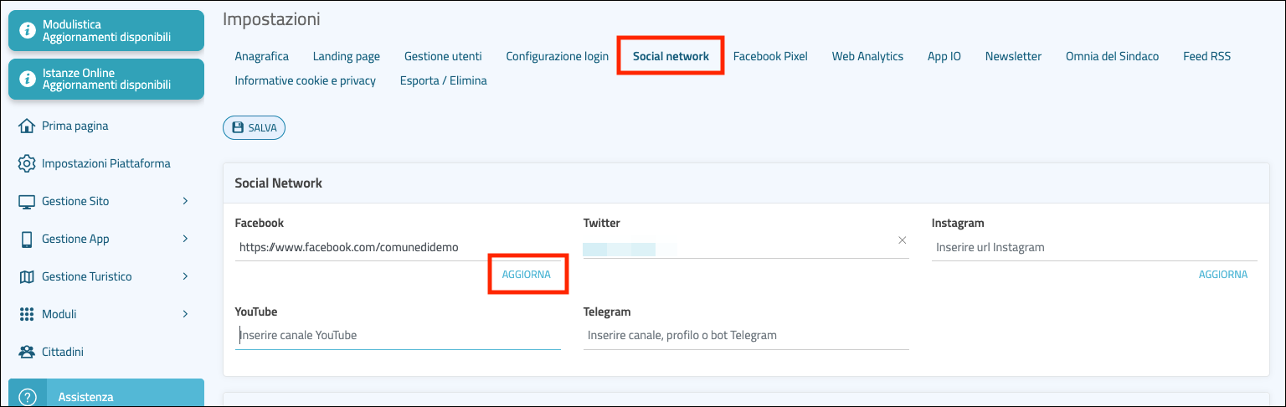Switch to the Facebook Pixel tab
Screen dimensions: 1286x407
coord(769,56)
